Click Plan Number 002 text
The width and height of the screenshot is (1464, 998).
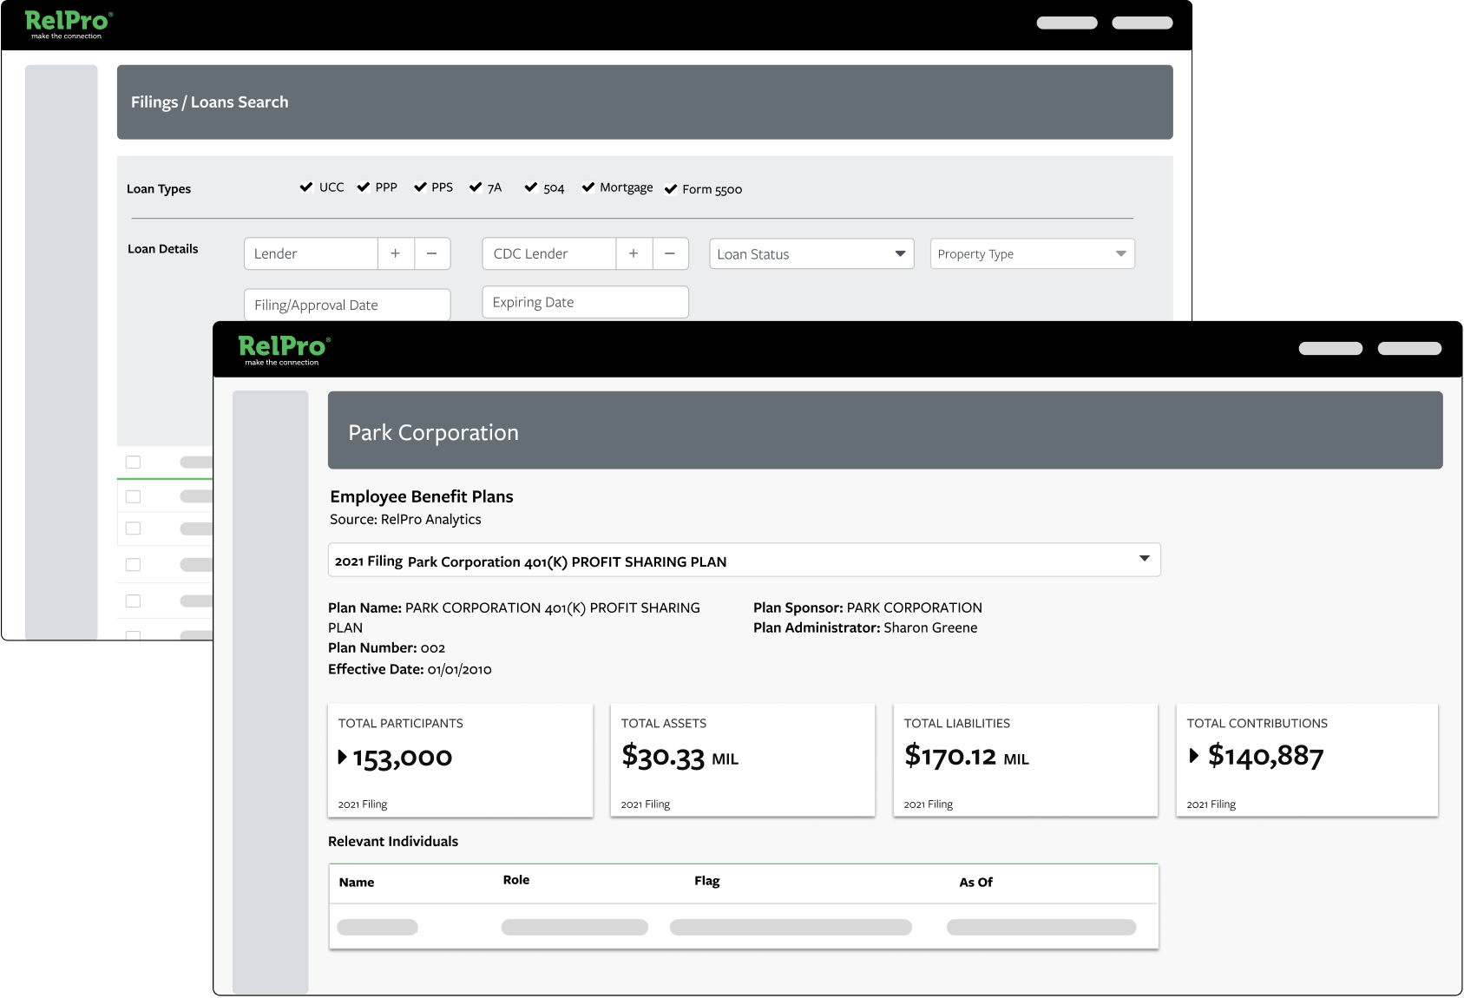(386, 647)
